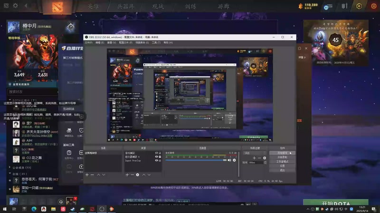Open Microsoft Edge from taskbar
Screen dimensions: 380x213
coord(34,209)
